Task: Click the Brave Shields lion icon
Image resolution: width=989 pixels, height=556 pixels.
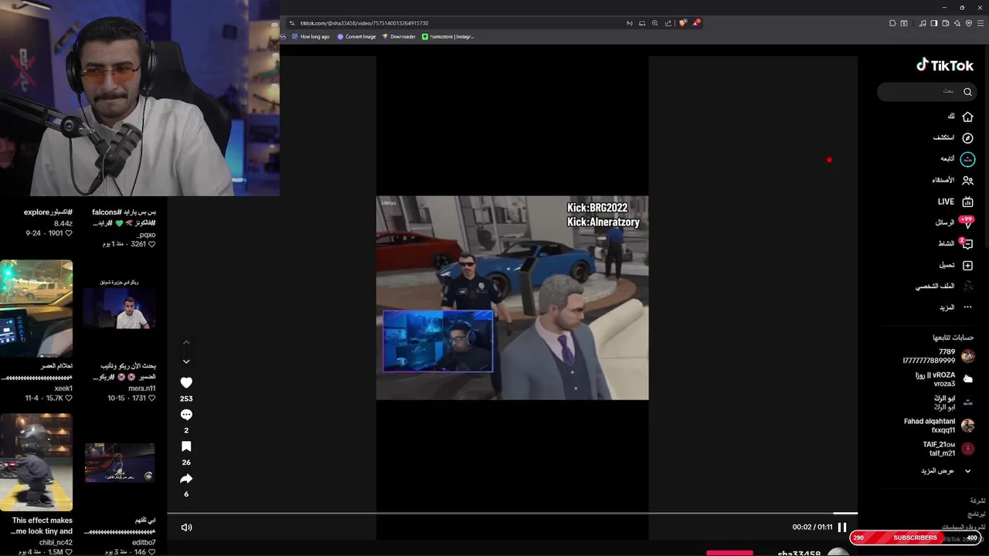Action: click(x=682, y=23)
